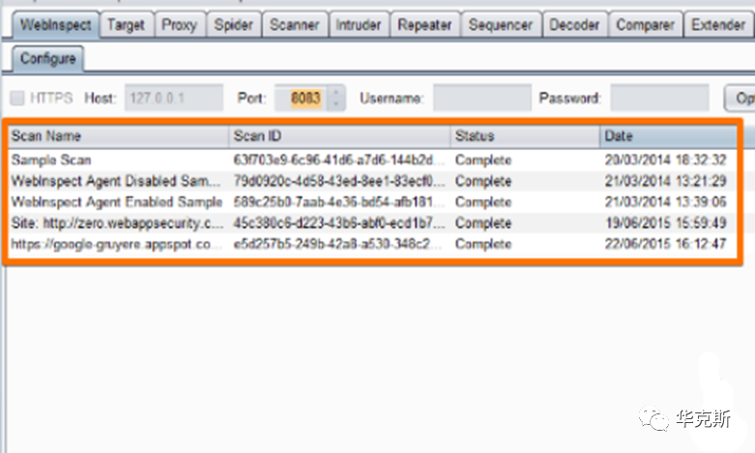Screen dimensions: 755x453
Task: Select the Intruder tab
Action: [359, 25]
